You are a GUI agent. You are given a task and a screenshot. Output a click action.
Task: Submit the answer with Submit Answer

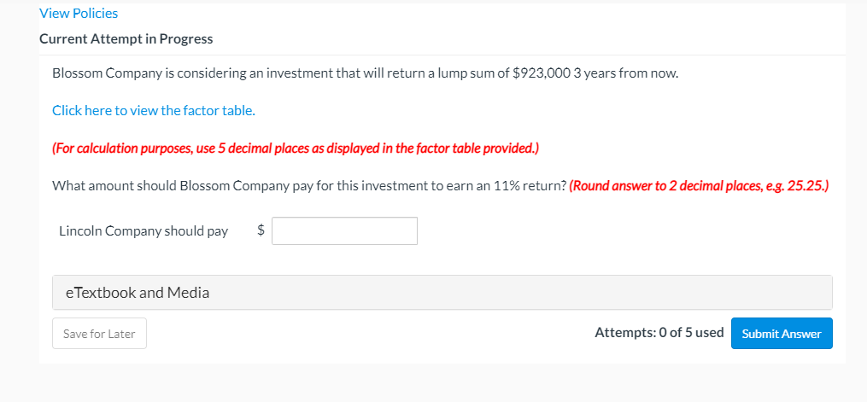(782, 334)
